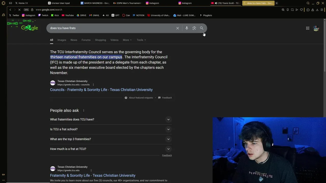Open the Tools dropdown
Image resolution: width=326 pixels, height=183 pixels.
pos(141,40)
